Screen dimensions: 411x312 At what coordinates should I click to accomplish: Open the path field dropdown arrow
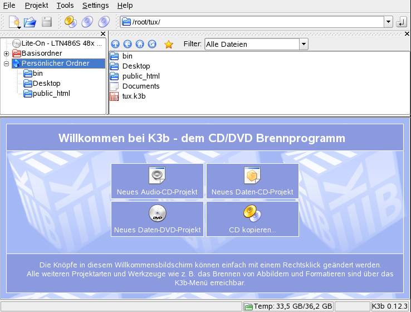pyautogui.click(x=389, y=22)
